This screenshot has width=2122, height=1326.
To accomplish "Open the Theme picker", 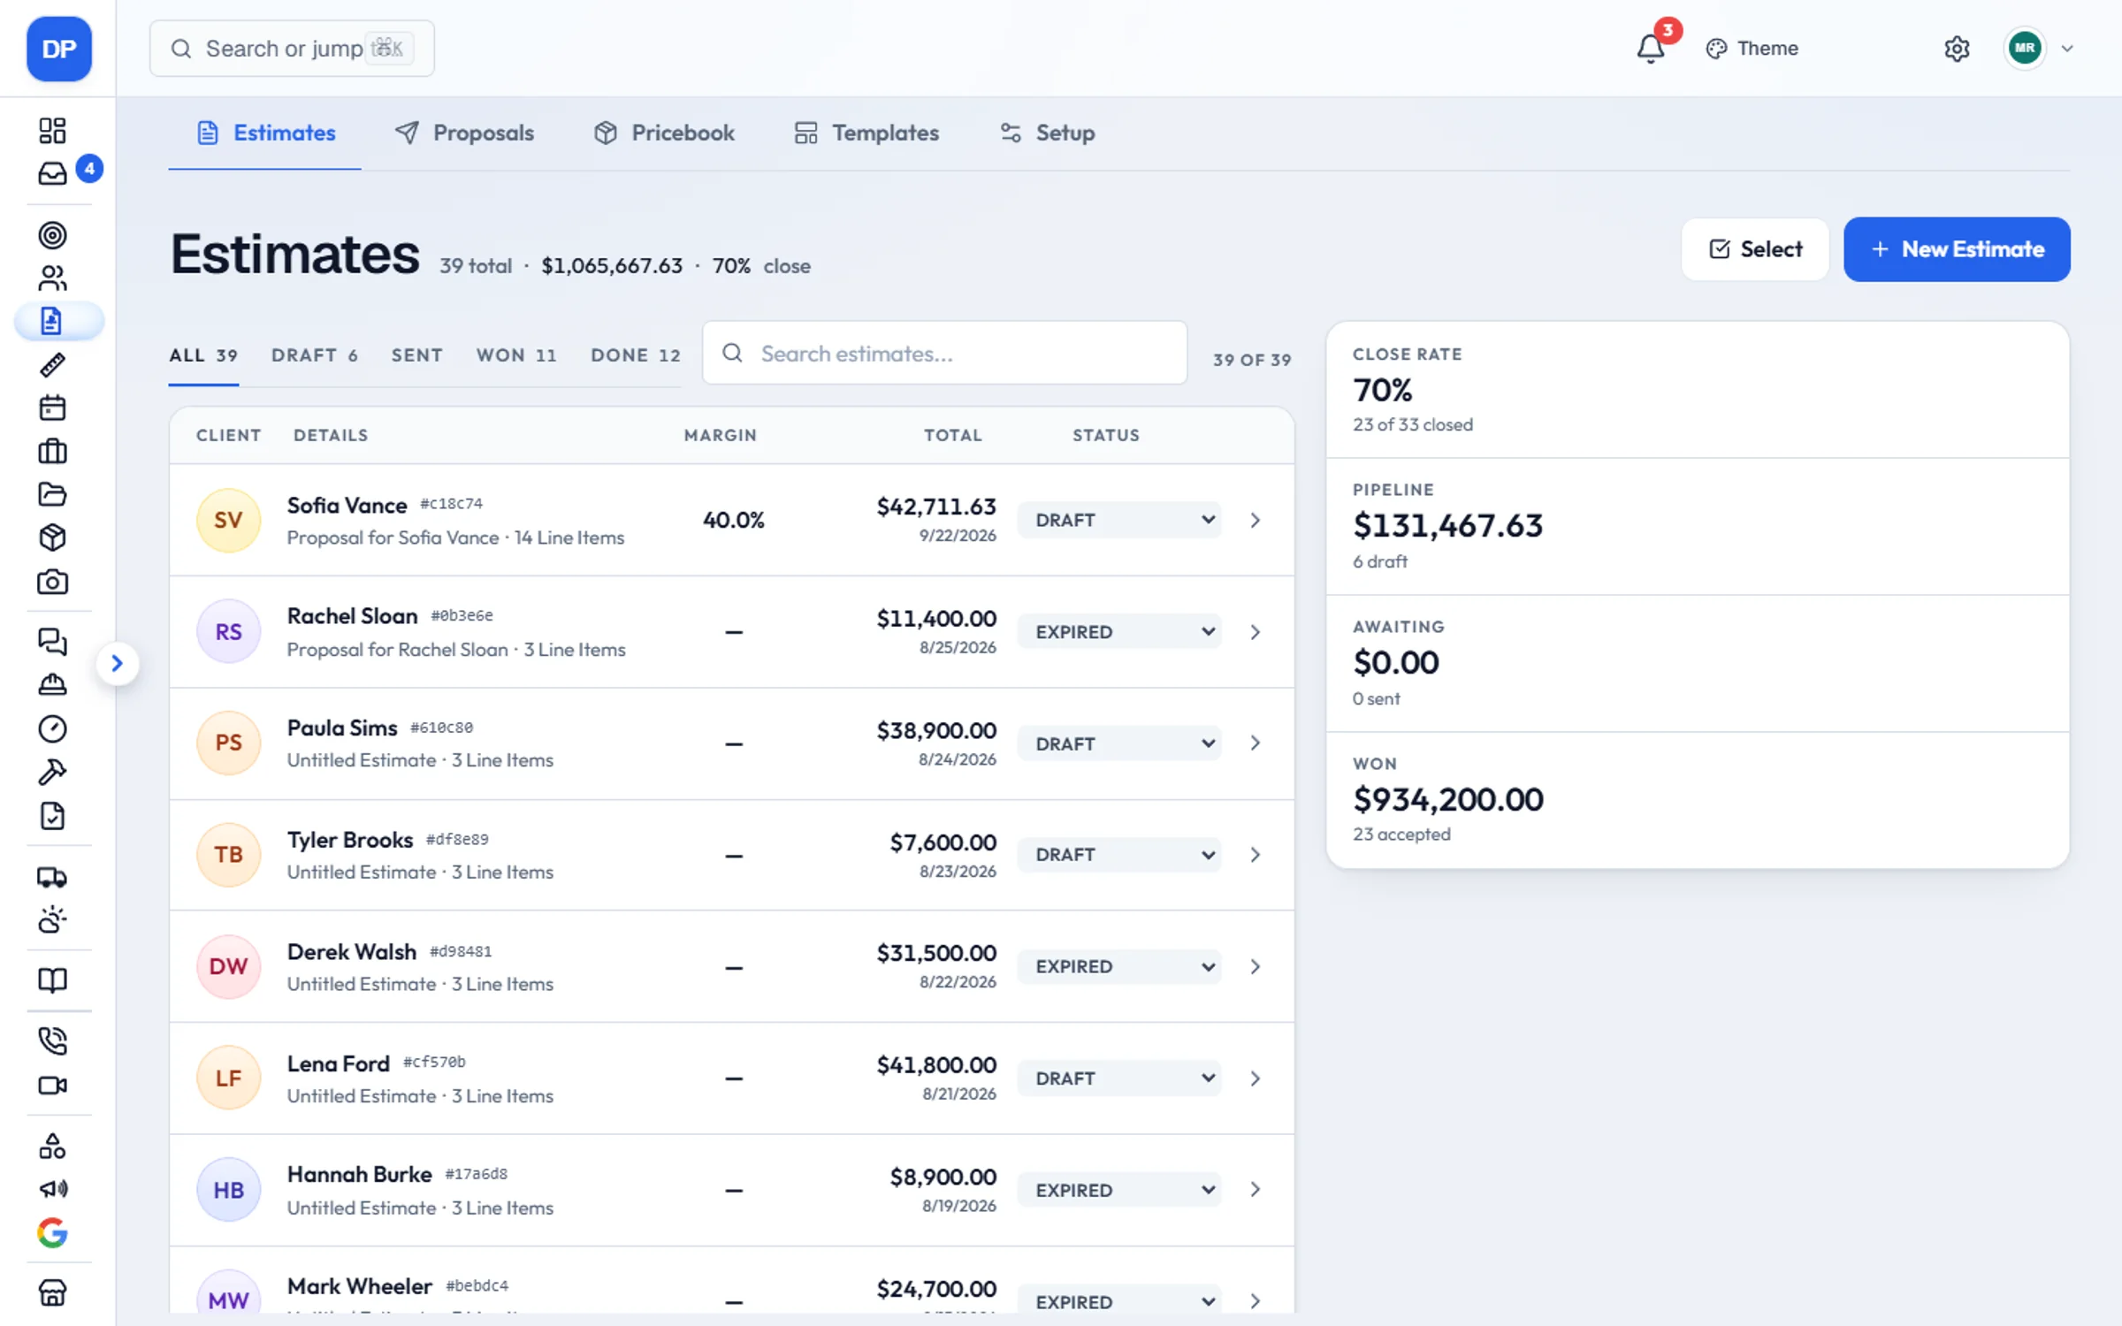I will [x=1752, y=49].
